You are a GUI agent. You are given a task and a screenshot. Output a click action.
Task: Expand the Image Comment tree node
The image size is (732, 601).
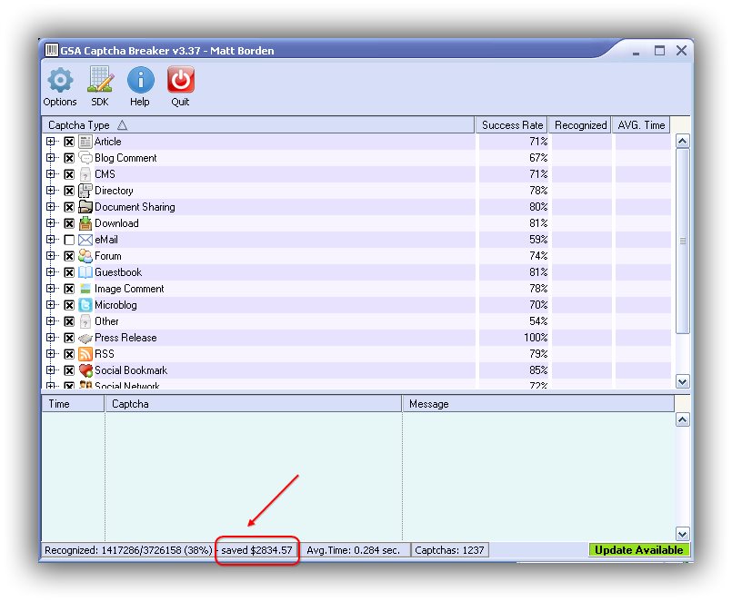click(x=50, y=288)
